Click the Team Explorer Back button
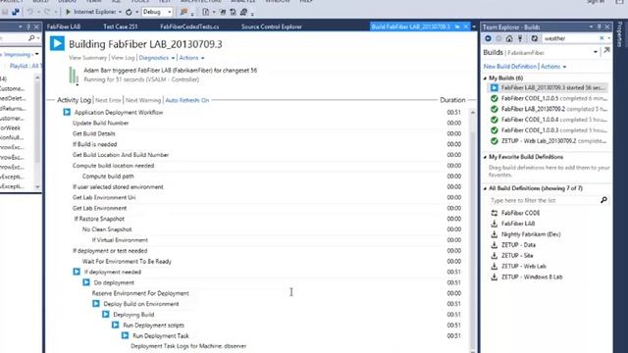The height and width of the screenshot is (353, 628). click(x=488, y=38)
